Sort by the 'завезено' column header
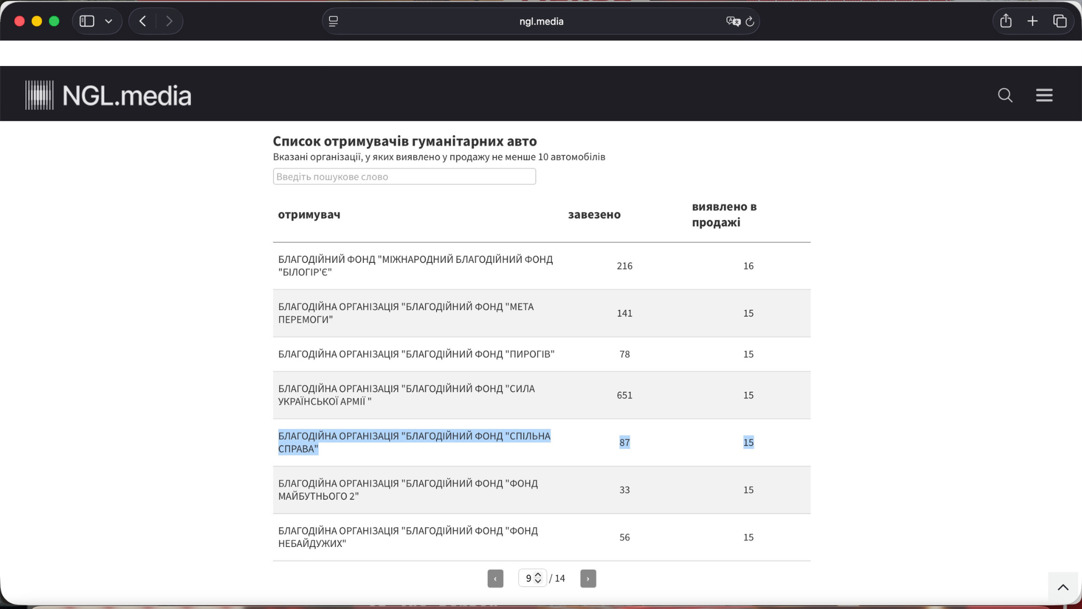 pos(594,214)
